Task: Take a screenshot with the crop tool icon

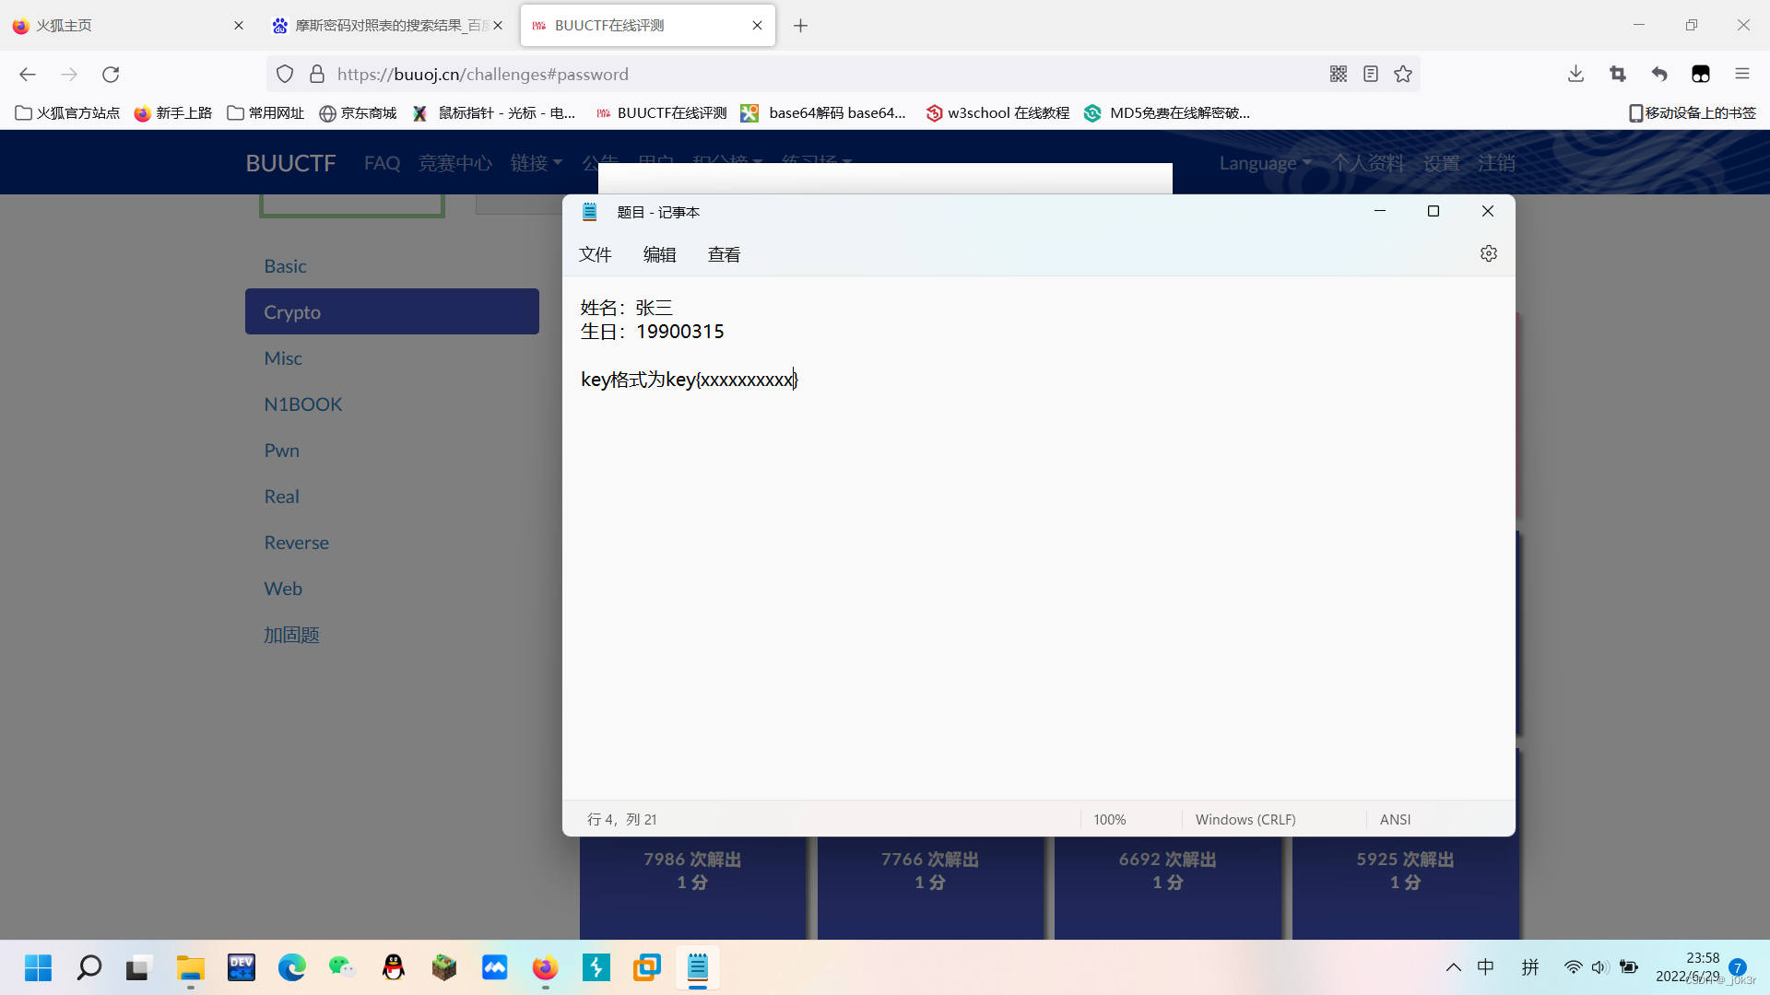Action: pyautogui.click(x=1618, y=74)
